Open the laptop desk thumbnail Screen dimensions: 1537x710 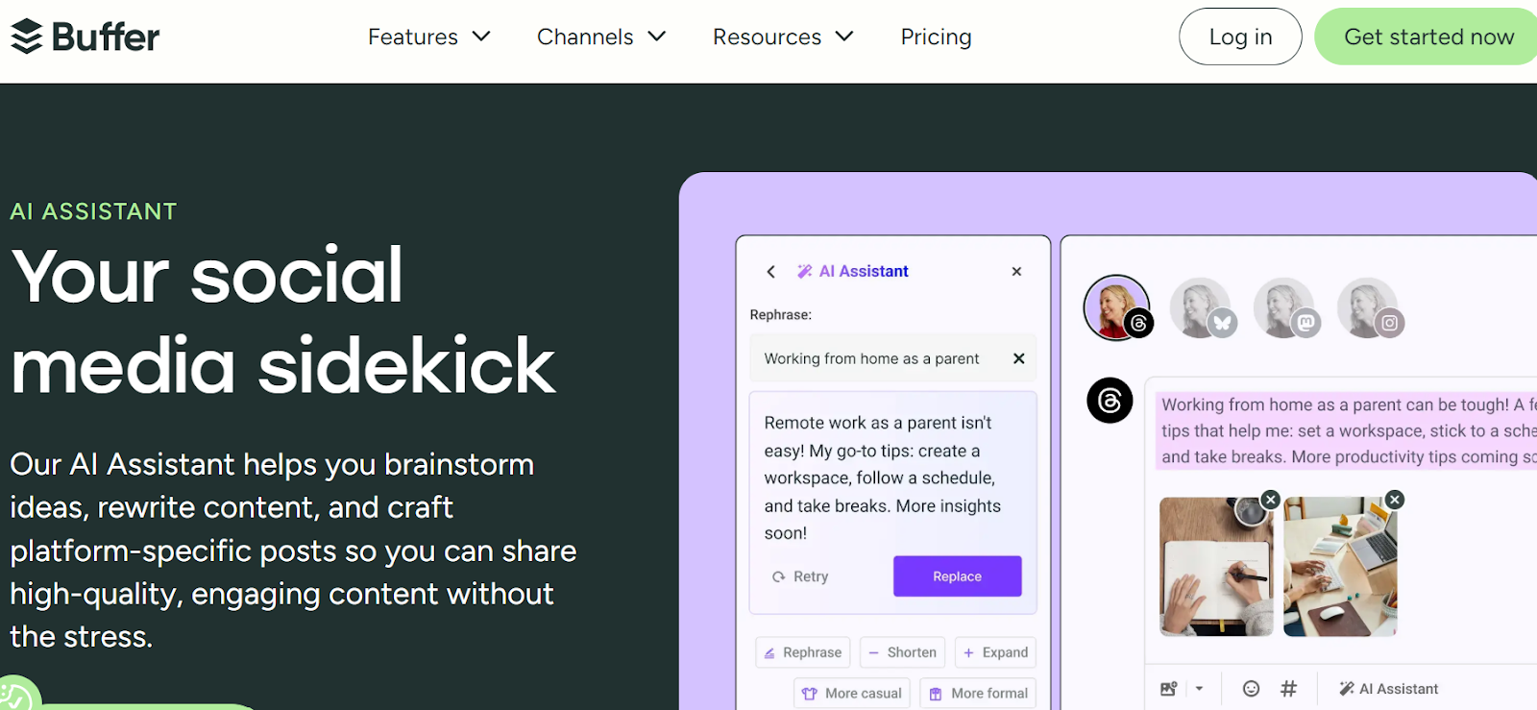(x=1340, y=567)
